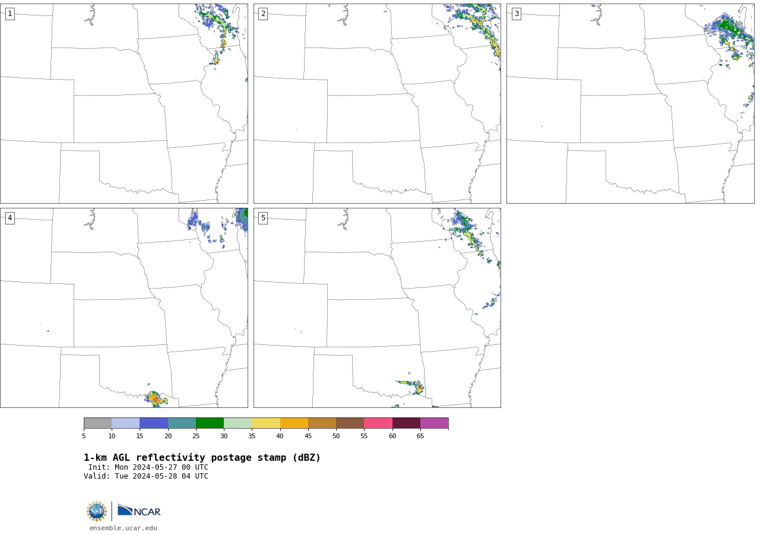The image size is (760, 535).
Task: Open ensemble member 1 reflectivity map
Action: click(x=124, y=103)
